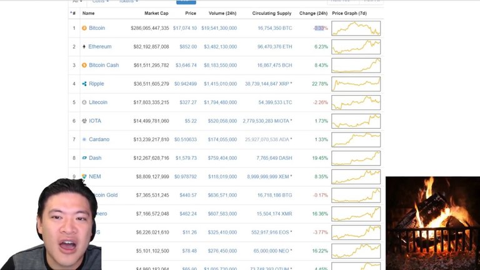The width and height of the screenshot is (480, 270).
Task: Open the Ripple name link
Action: (x=96, y=84)
